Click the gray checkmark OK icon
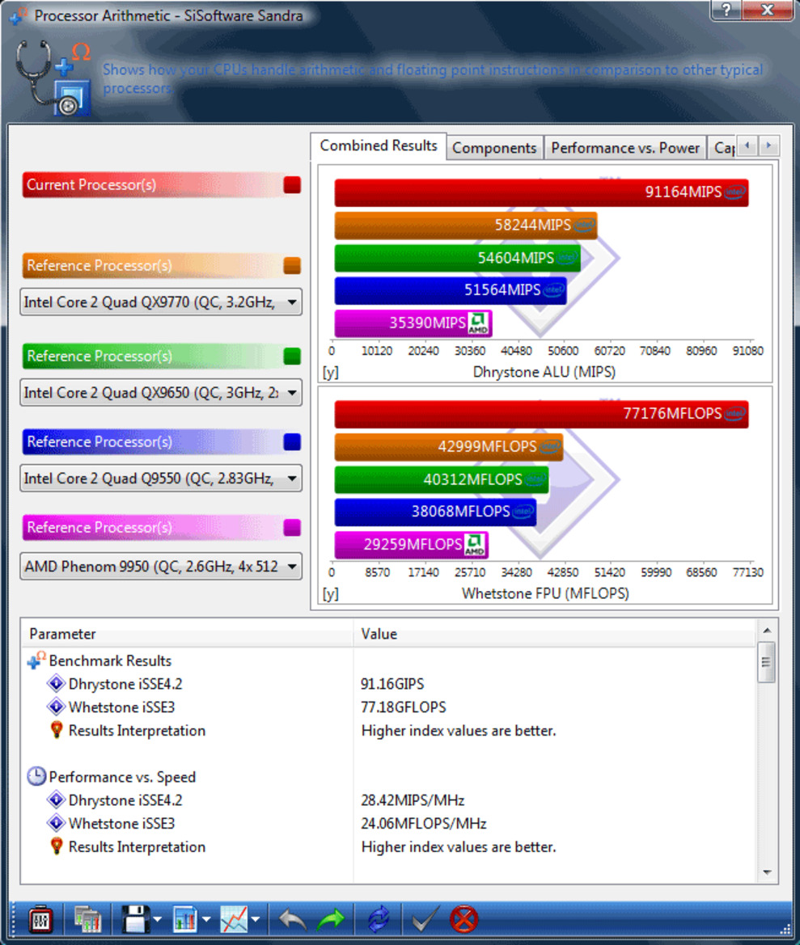The image size is (800, 945). click(425, 920)
